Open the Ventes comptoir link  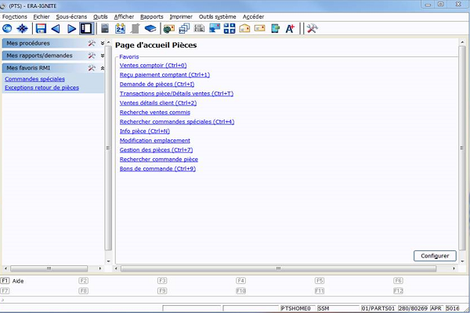coord(153,66)
